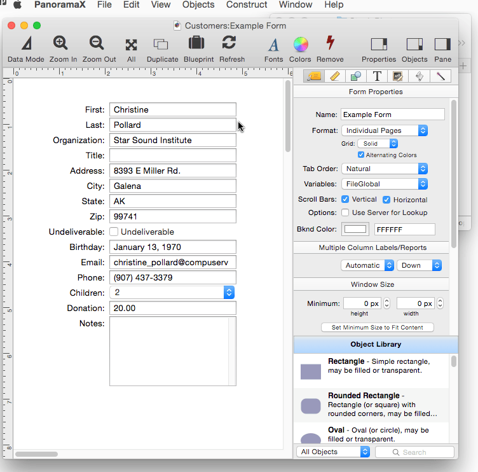Open the Format Individual Pages dropdown

pyautogui.click(x=384, y=130)
